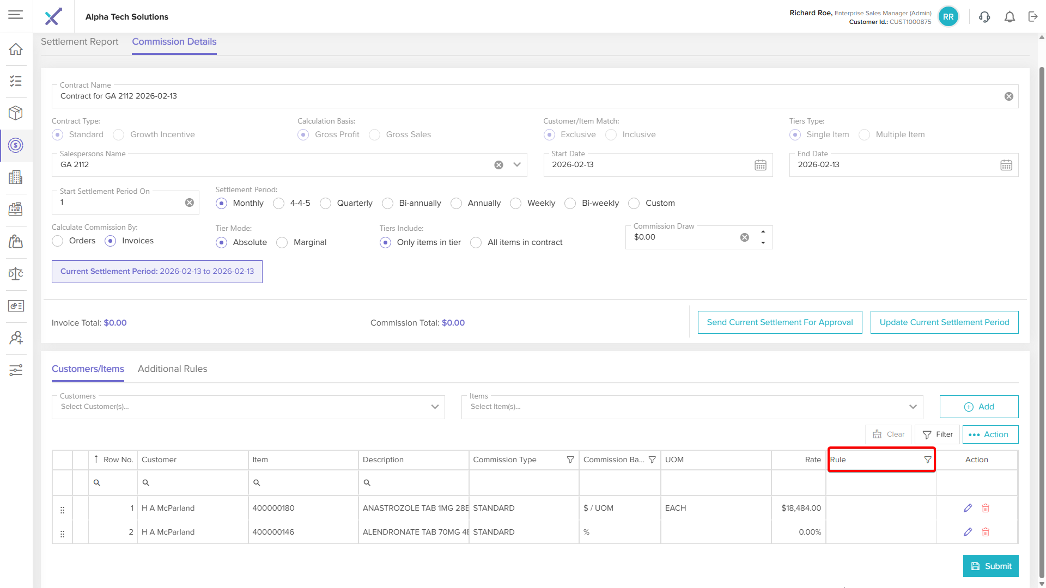The width and height of the screenshot is (1046, 588).
Task: Click Send Current Settlement For Approval
Action: coord(780,322)
